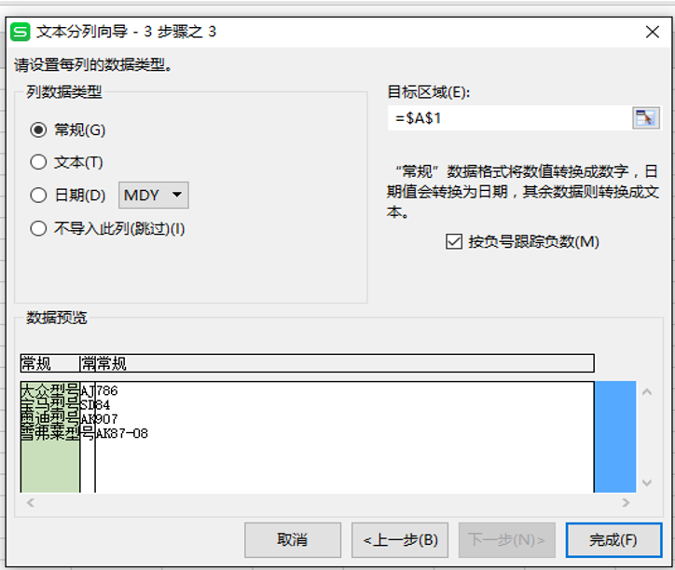Viewport: 675px width, 570px height.
Task: Click preview scroll up arrow
Action: pos(647,392)
